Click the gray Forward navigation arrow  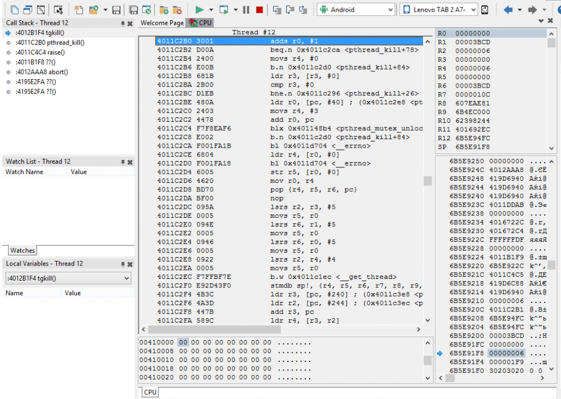click(532, 10)
